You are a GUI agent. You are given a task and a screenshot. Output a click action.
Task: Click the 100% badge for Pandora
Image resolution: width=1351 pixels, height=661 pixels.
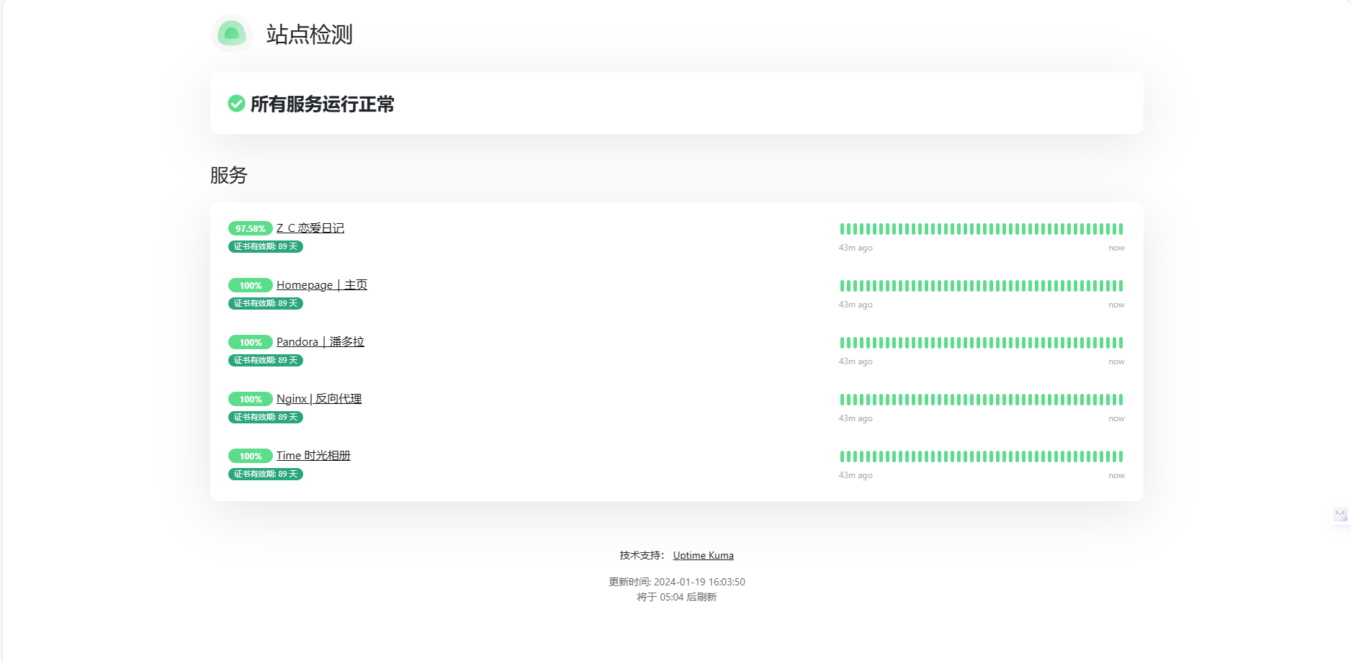coord(251,342)
